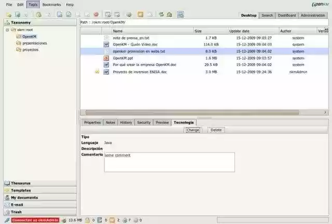Click the Word icon beside OpenKM - Guión Video.doc

click(106, 45)
